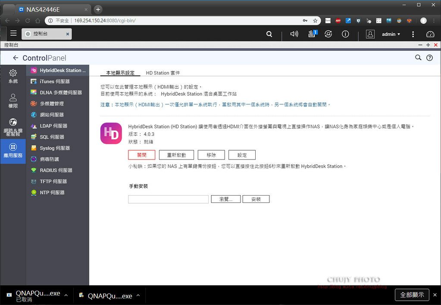
Task: Click the QTS top bar search icon
Action: point(269,34)
